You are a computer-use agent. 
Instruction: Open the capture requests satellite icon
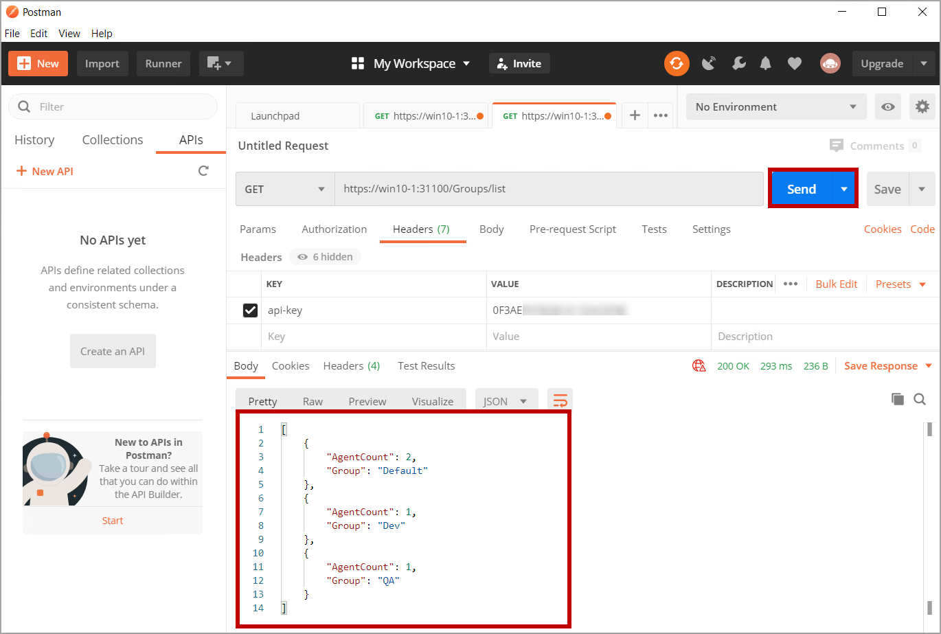[708, 63]
